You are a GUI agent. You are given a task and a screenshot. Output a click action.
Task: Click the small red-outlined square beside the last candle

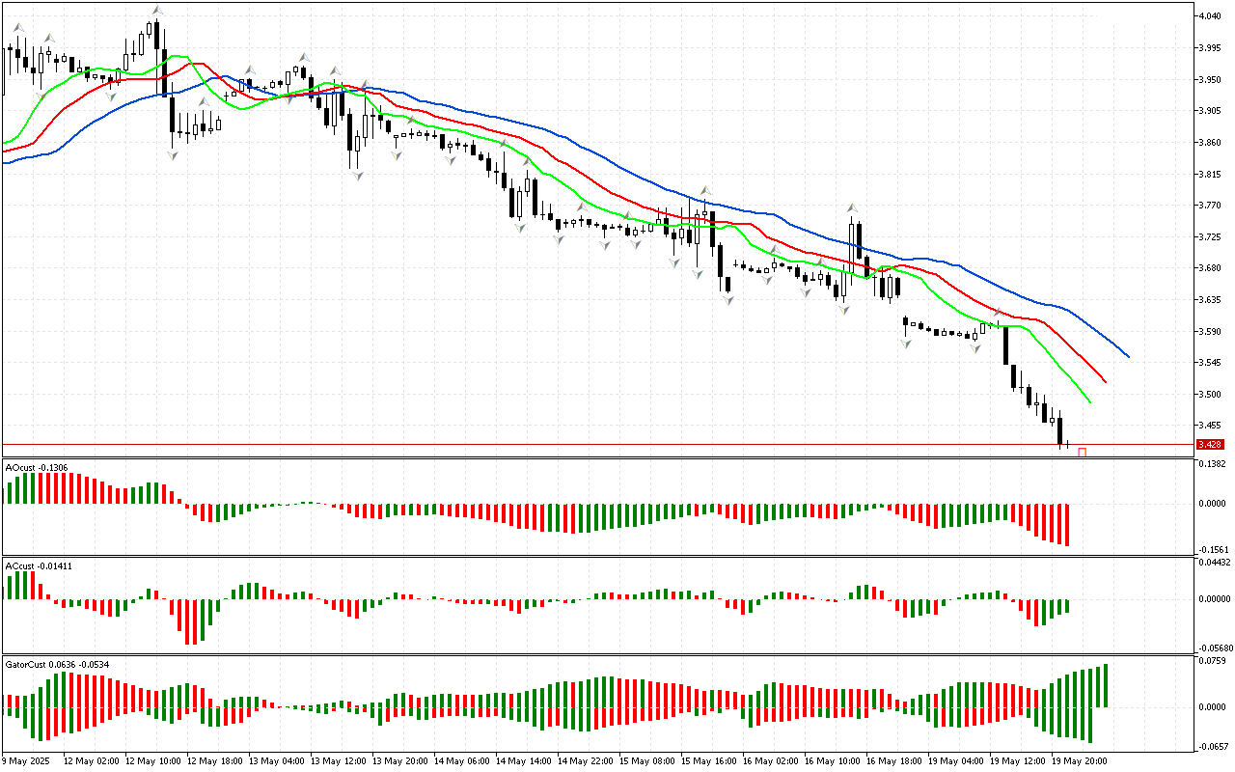1083,452
